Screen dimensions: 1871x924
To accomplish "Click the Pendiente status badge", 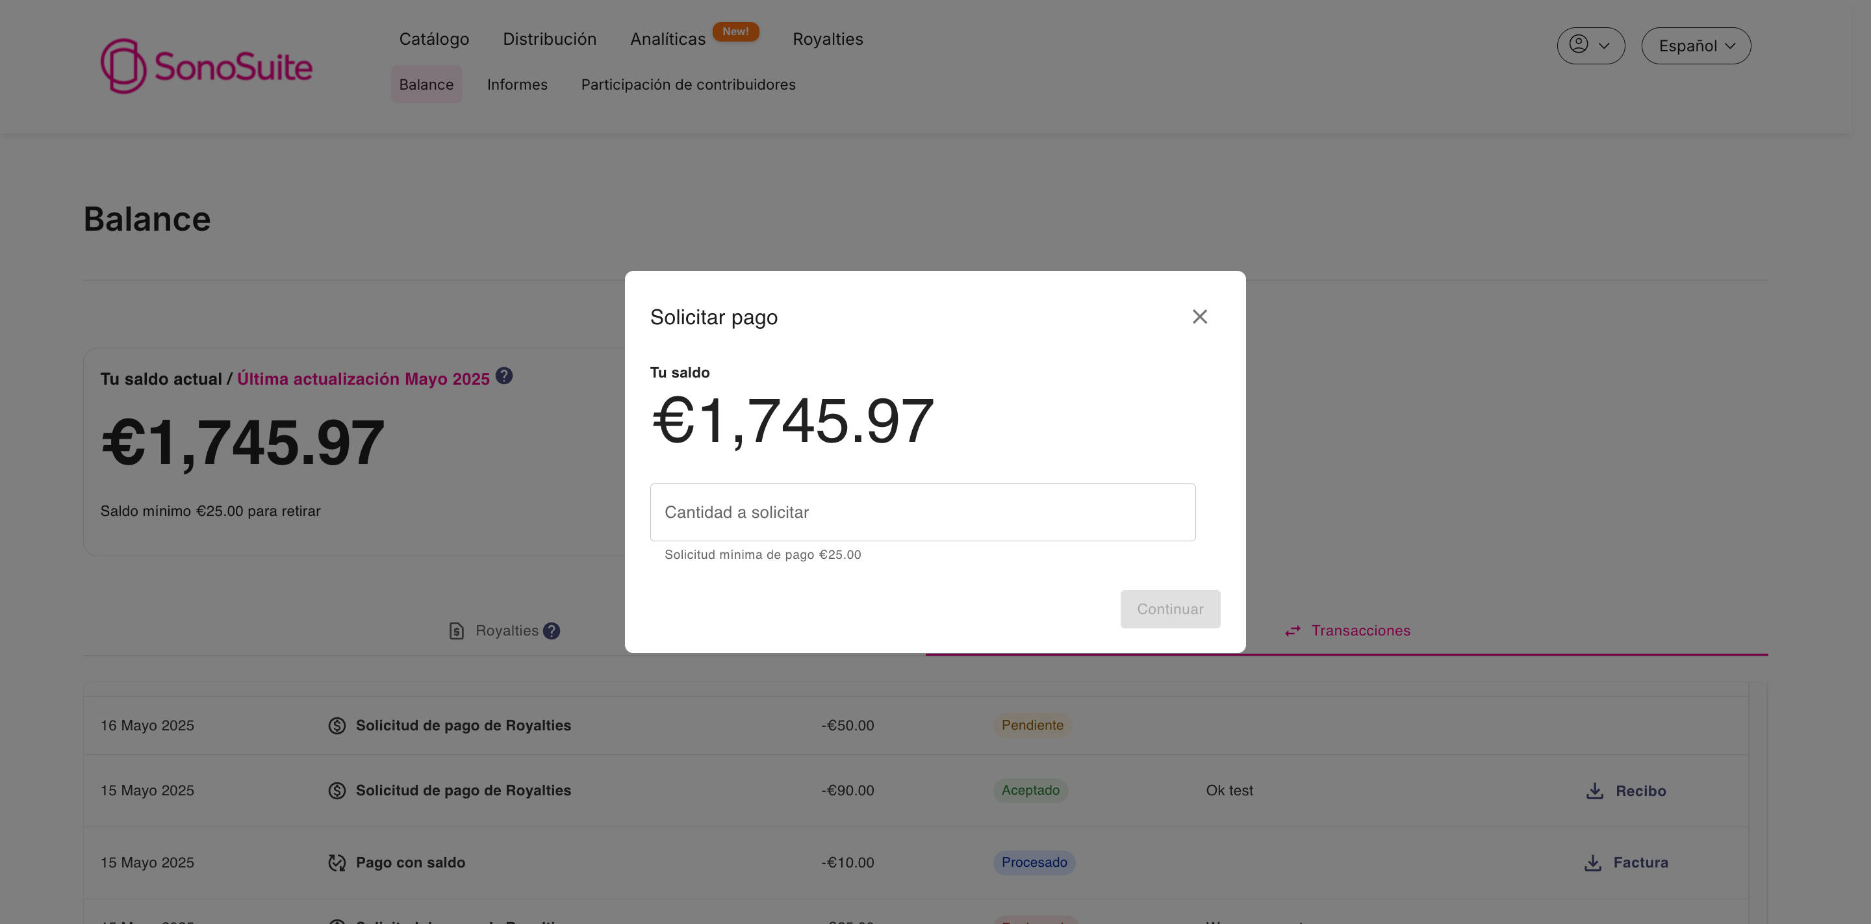I will click(1032, 725).
